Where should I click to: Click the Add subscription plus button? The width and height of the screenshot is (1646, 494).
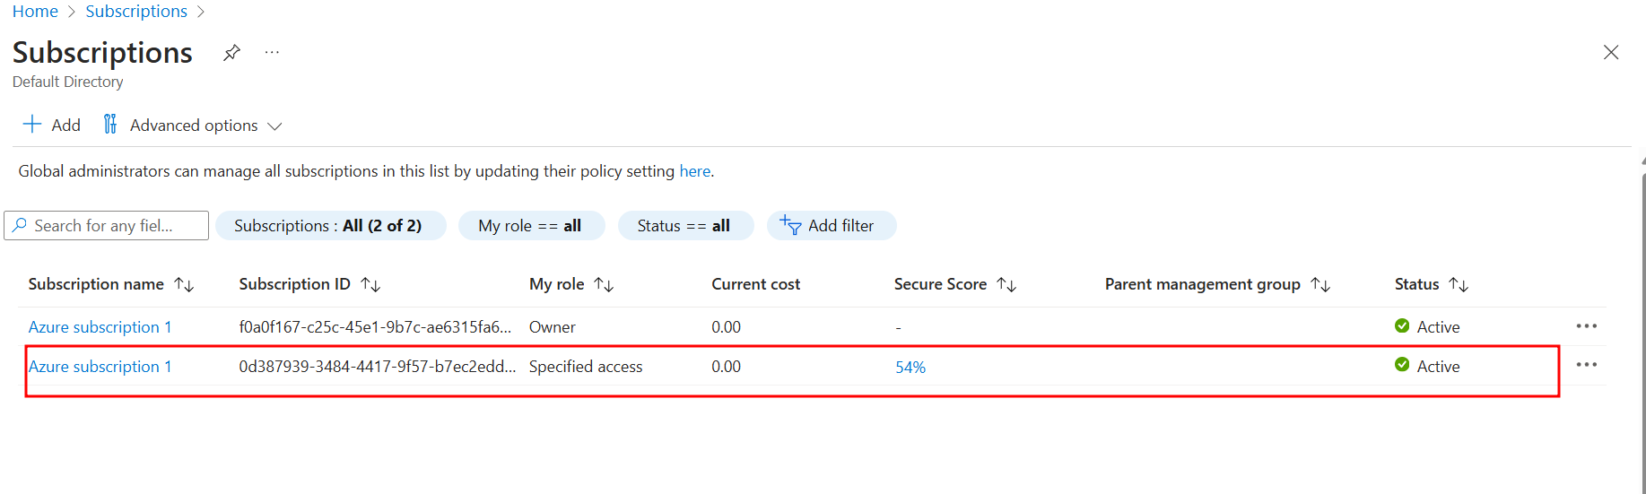[51, 125]
